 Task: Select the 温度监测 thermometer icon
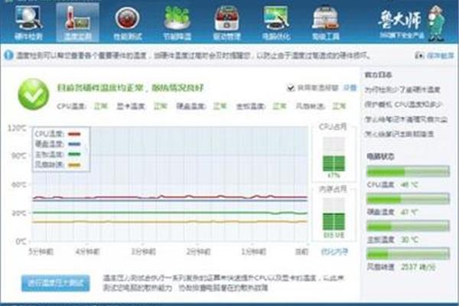click(x=77, y=23)
